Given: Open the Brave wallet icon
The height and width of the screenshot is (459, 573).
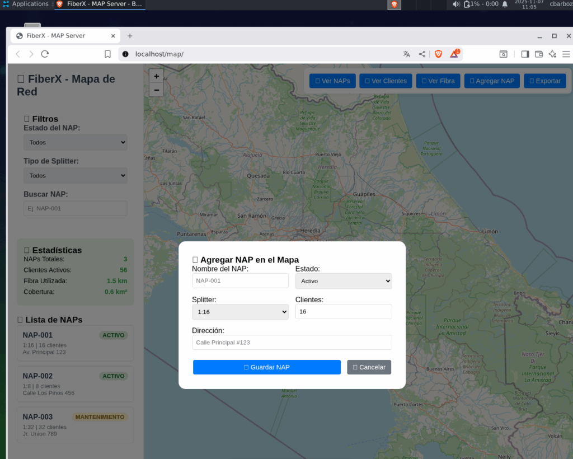Looking at the screenshot, I should pos(539,54).
